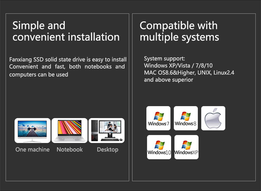Select the desktop tower and monitor image
The height and width of the screenshot is (191, 261).
107,130
